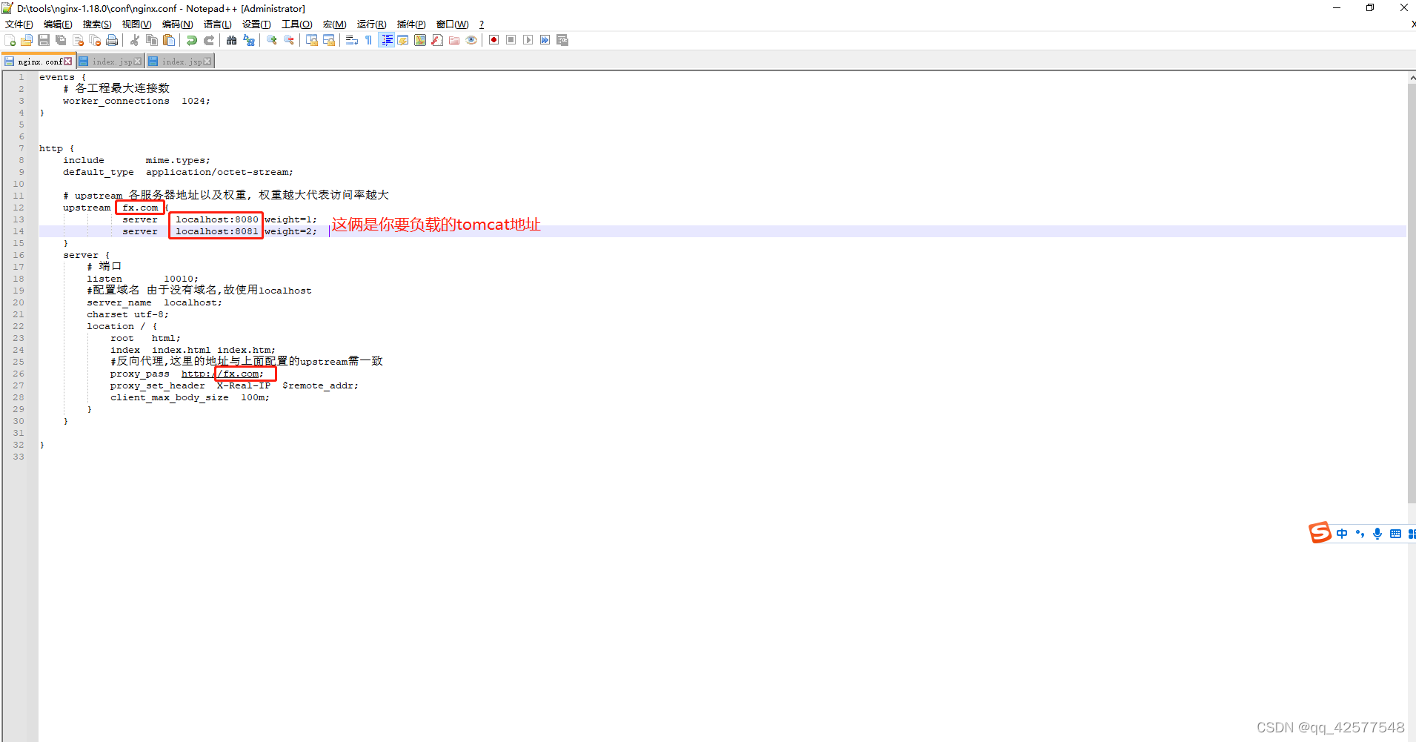This screenshot has width=1416, height=742.
Task: Toggle the indent guide toolbar button
Action: click(x=386, y=40)
